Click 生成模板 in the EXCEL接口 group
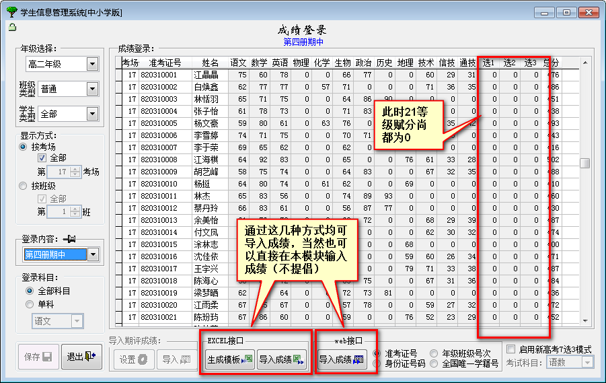Viewport: 606px width, 383px height. point(229,359)
